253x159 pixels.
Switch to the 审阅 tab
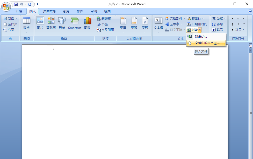click(94, 11)
